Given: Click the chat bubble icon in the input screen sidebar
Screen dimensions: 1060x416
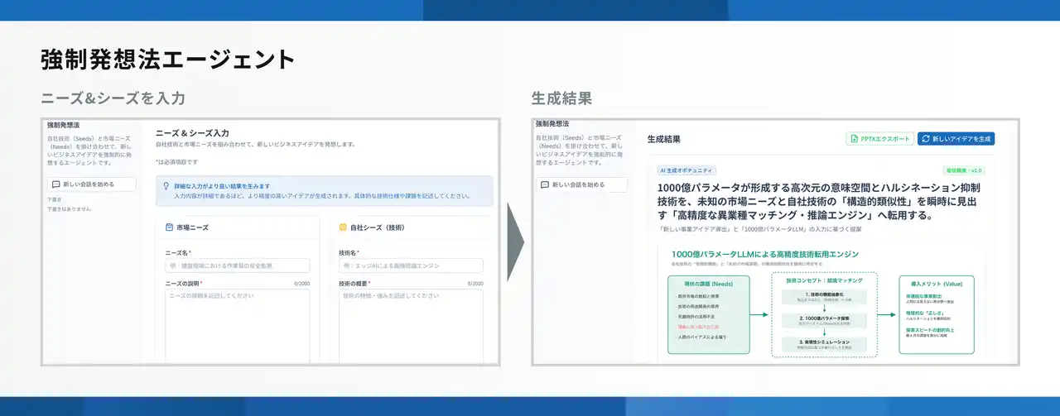Looking at the screenshot, I should 55,184.
